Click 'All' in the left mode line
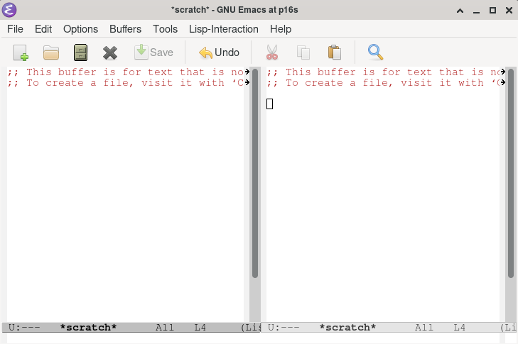Image resolution: width=518 pixels, height=344 pixels. pos(165,328)
